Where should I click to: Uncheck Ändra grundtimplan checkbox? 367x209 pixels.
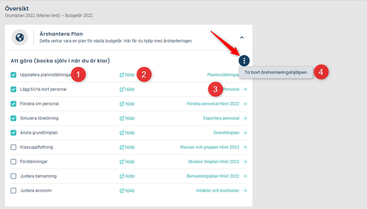click(13, 133)
